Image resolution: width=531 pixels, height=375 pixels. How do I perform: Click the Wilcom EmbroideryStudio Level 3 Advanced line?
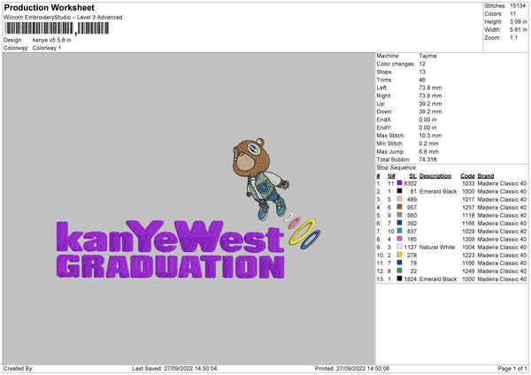tap(63, 18)
